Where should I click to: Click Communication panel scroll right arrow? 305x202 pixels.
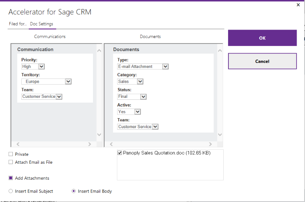coord(89,144)
